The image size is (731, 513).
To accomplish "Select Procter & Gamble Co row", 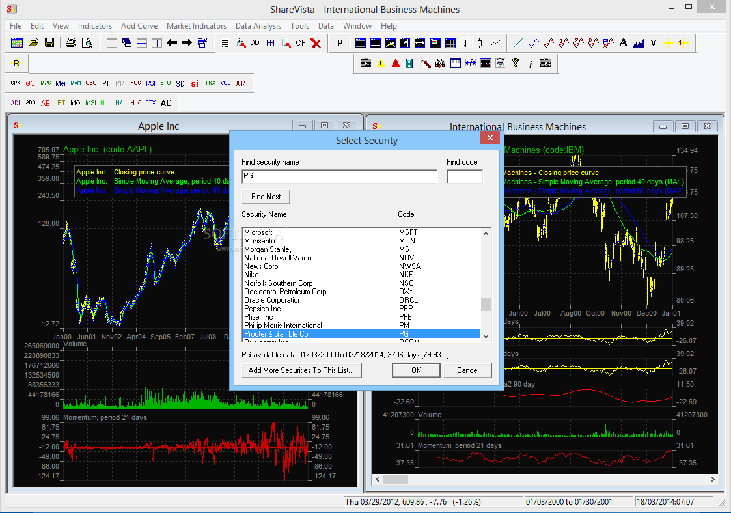I will tap(362, 334).
